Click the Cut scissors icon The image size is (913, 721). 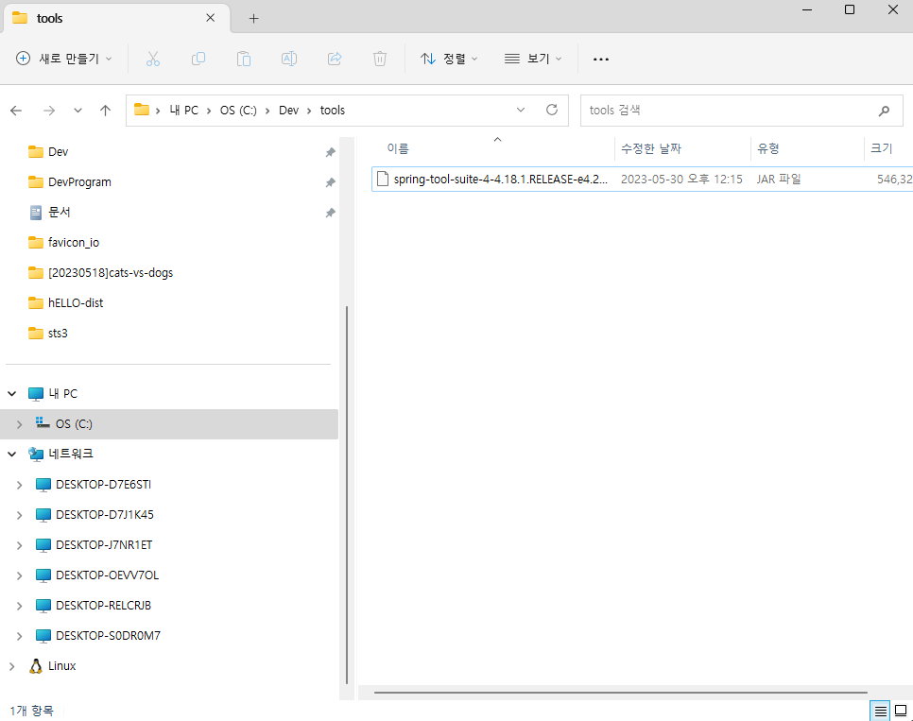coord(152,59)
